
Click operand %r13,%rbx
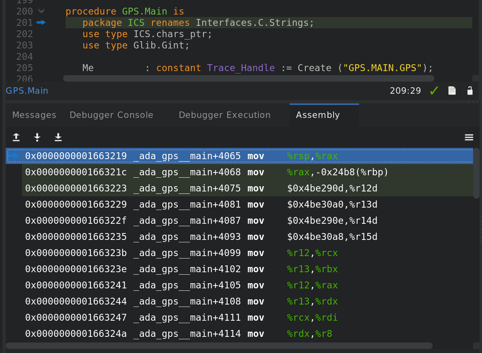tap(312, 269)
